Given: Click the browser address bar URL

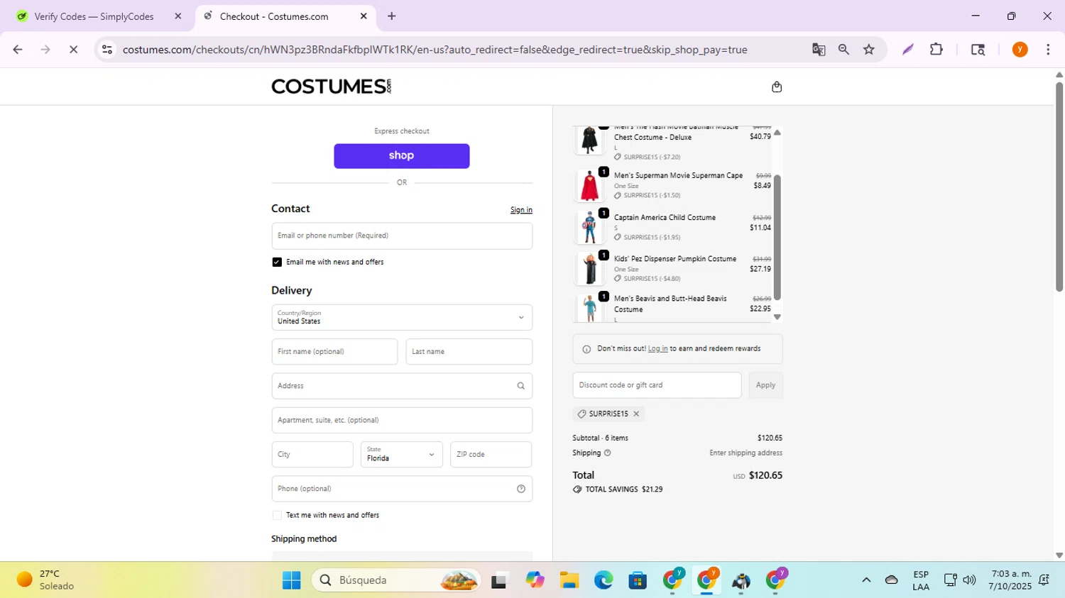Looking at the screenshot, I should tap(435, 50).
